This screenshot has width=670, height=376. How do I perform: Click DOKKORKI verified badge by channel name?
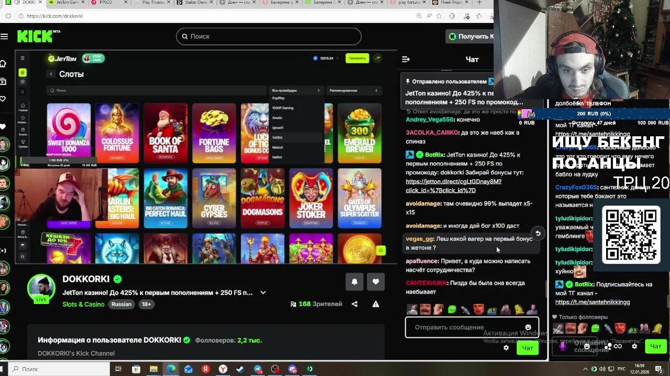point(118,279)
